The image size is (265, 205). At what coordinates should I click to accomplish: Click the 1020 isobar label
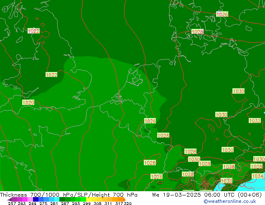pos(28,102)
